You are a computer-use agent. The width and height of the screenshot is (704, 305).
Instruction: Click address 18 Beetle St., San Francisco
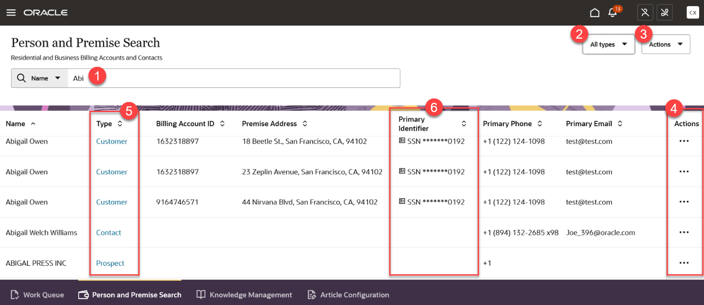pyautogui.click(x=304, y=142)
